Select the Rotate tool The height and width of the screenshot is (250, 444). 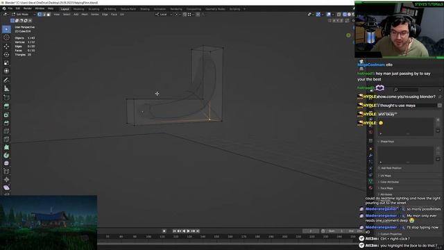click(6, 54)
